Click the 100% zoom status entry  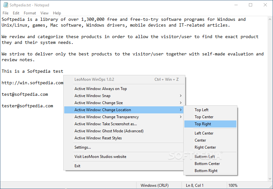pos(233,185)
